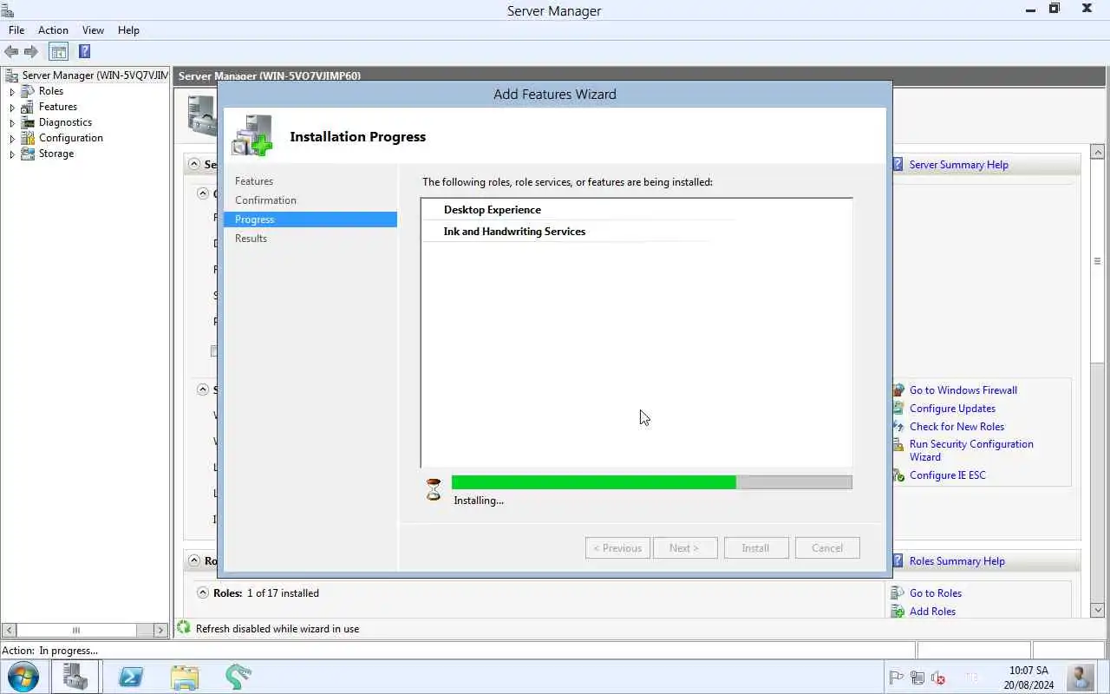Click the Cancel button in wizard

click(827, 548)
